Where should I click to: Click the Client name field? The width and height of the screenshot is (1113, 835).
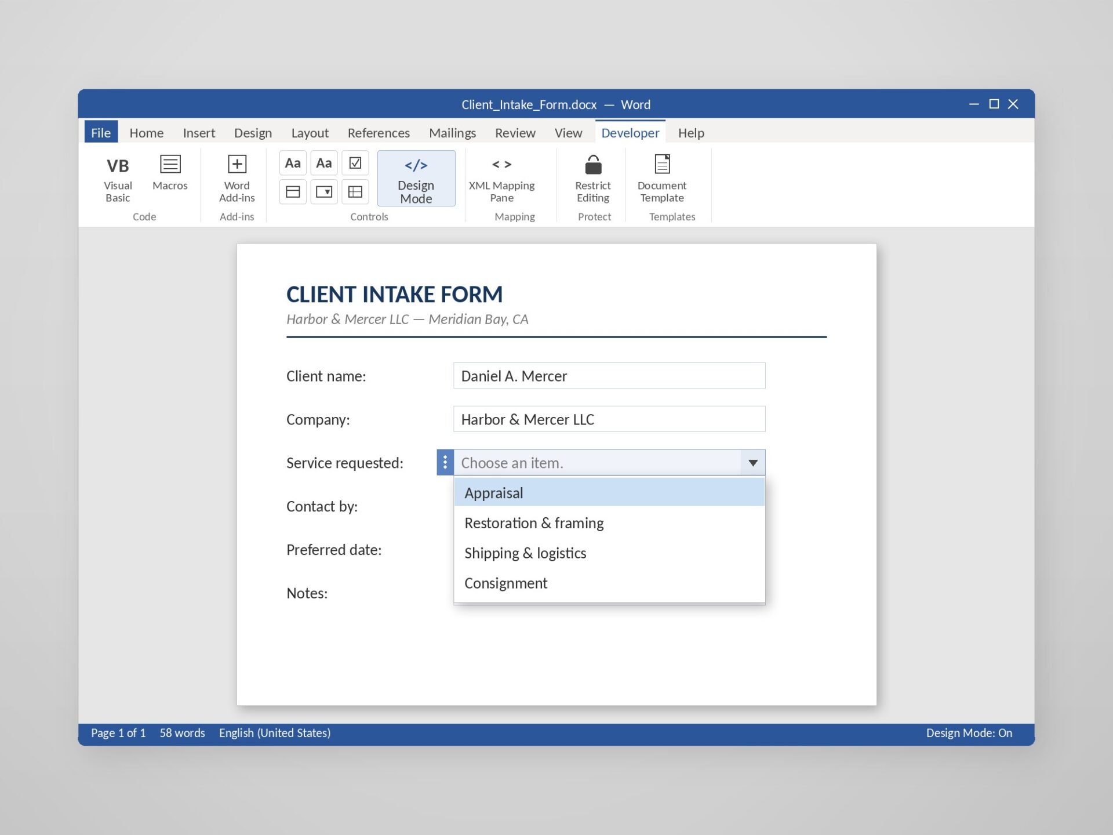point(609,376)
